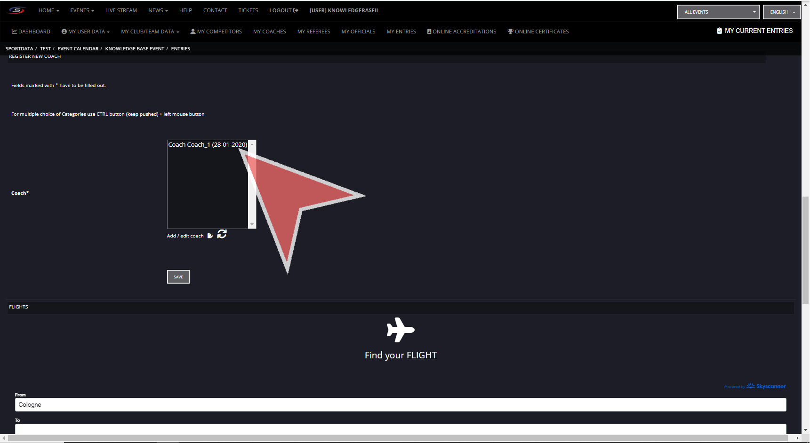Click the From field containing Cologne
Image resolution: width=810 pixels, height=443 pixels.
pos(400,405)
